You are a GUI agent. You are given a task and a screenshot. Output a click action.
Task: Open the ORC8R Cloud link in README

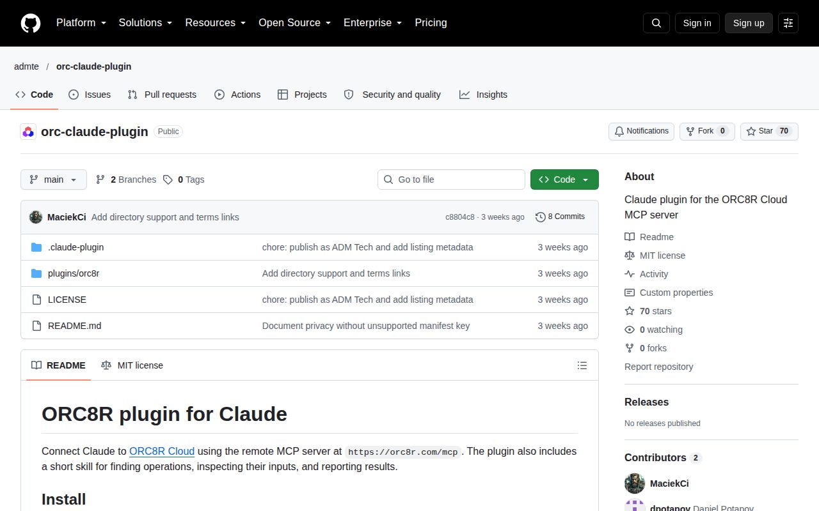pyautogui.click(x=162, y=451)
